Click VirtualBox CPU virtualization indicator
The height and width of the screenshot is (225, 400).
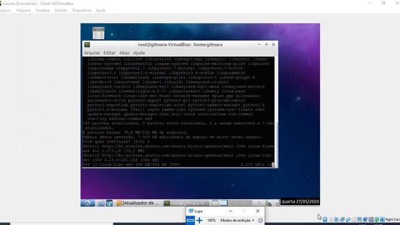(x=371, y=219)
